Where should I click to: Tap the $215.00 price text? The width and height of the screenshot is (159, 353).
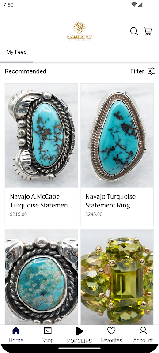[x=18, y=214]
